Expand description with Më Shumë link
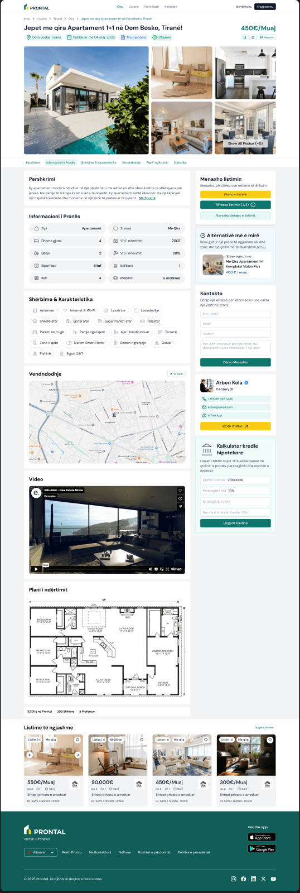The width and height of the screenshot is (300, 893). [147, 198]
